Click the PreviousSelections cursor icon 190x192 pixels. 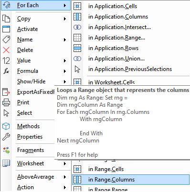[x=77, y=69]
